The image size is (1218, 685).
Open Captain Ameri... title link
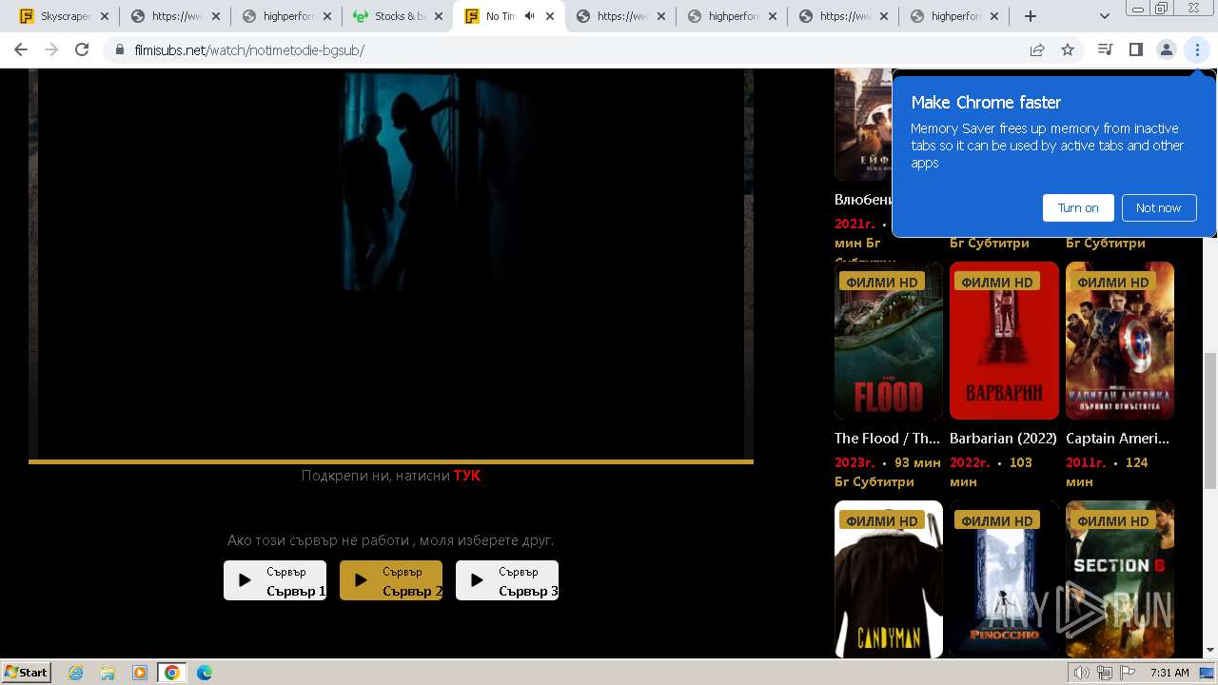pos(1117,439)
